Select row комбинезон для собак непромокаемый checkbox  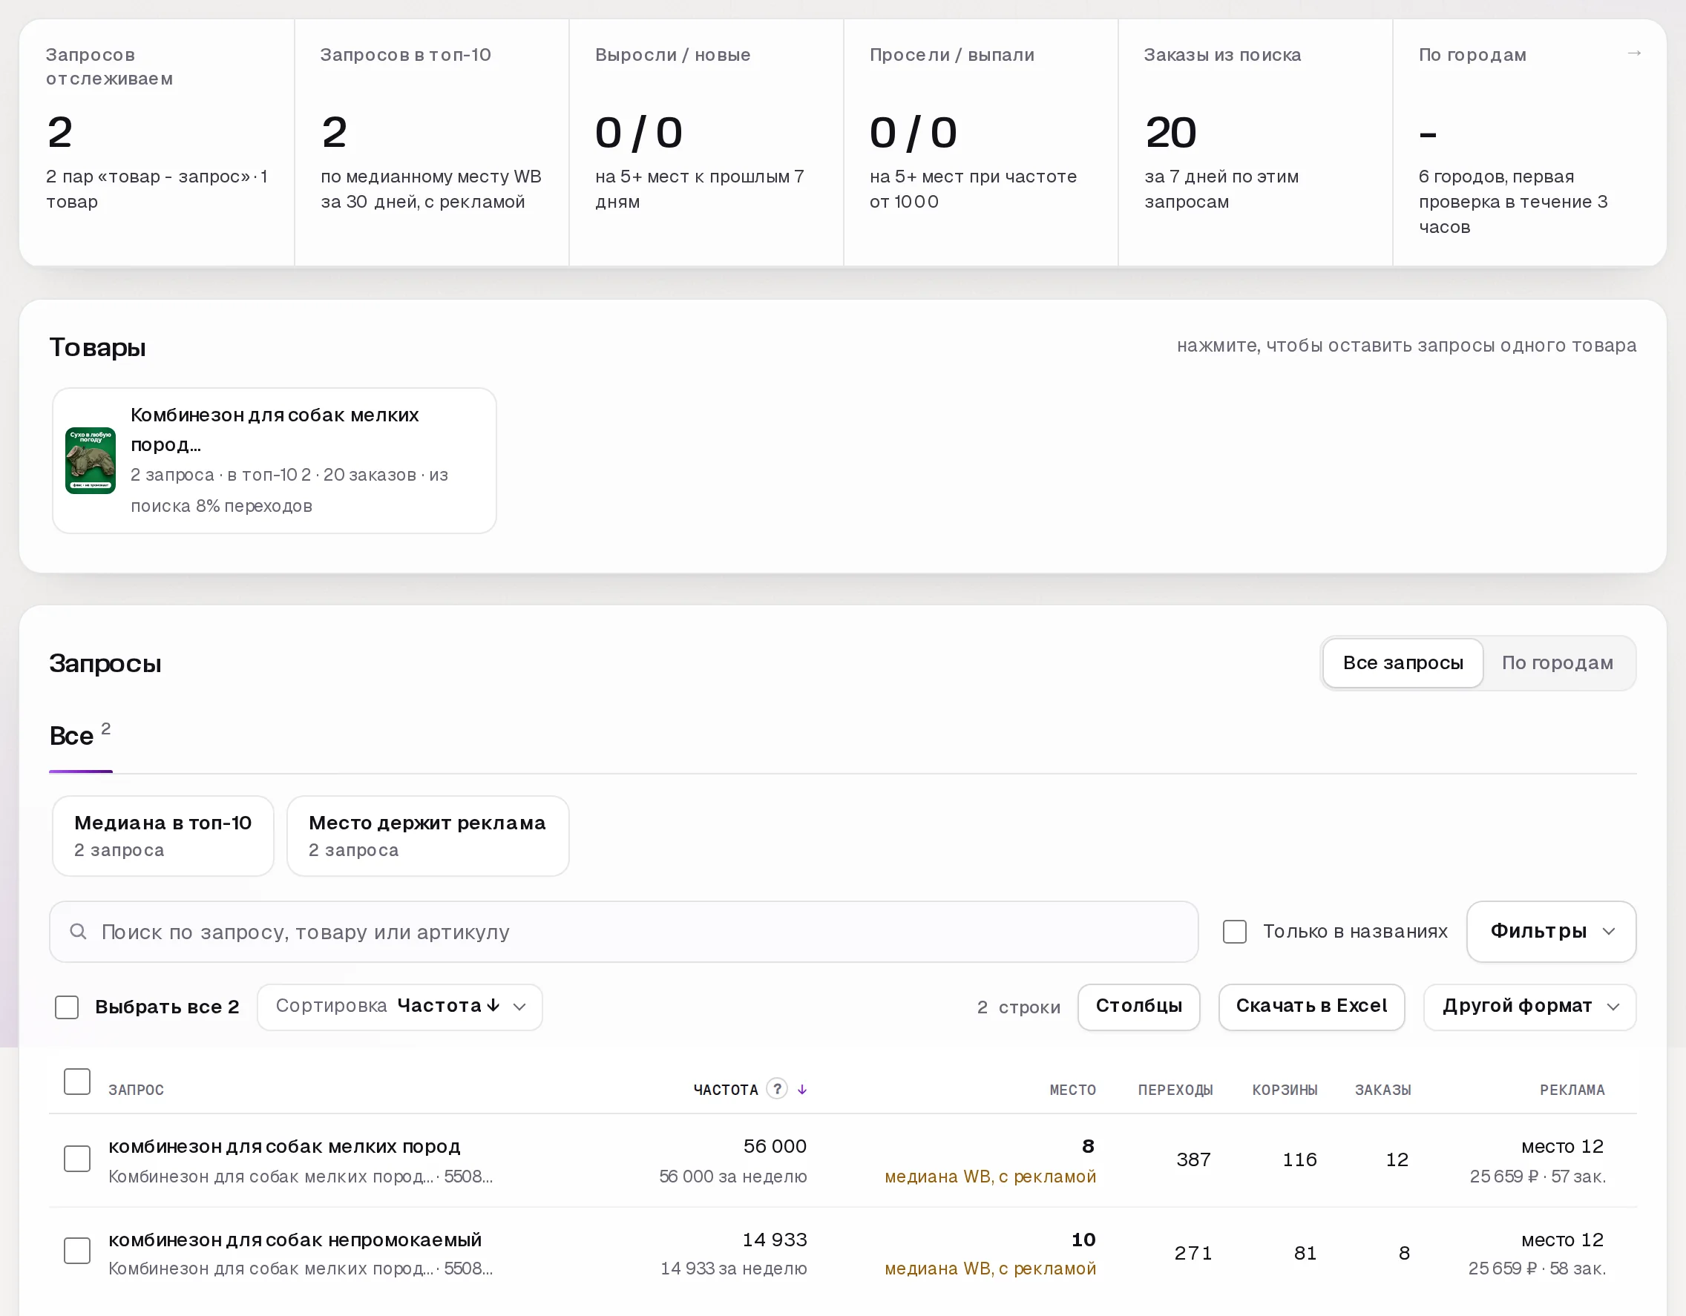tap(77, 1251)
